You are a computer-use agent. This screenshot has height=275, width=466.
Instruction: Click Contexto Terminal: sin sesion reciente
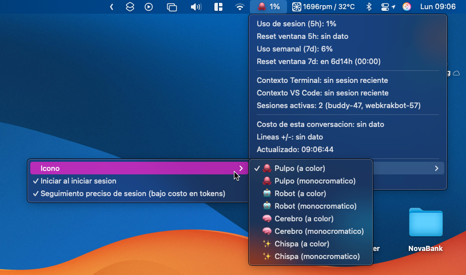[x=322, y=80]
